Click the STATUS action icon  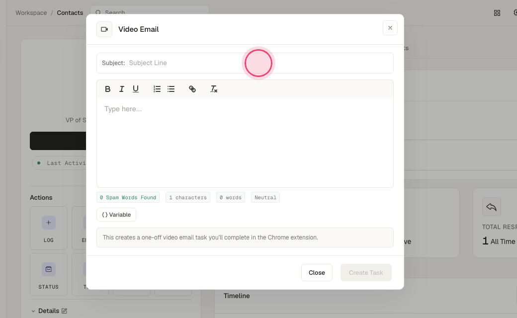click(x=49, y=269)
